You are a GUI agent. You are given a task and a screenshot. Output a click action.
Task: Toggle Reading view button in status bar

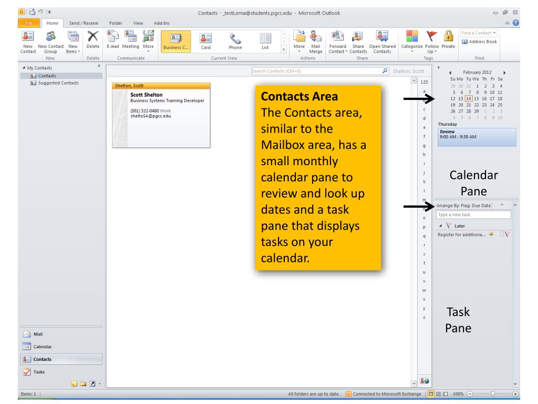pos(446,394)
